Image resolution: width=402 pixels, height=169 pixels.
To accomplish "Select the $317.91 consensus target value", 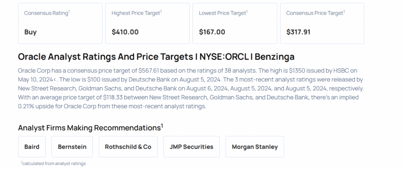I will pyautogui.click(x=298, y=32).
